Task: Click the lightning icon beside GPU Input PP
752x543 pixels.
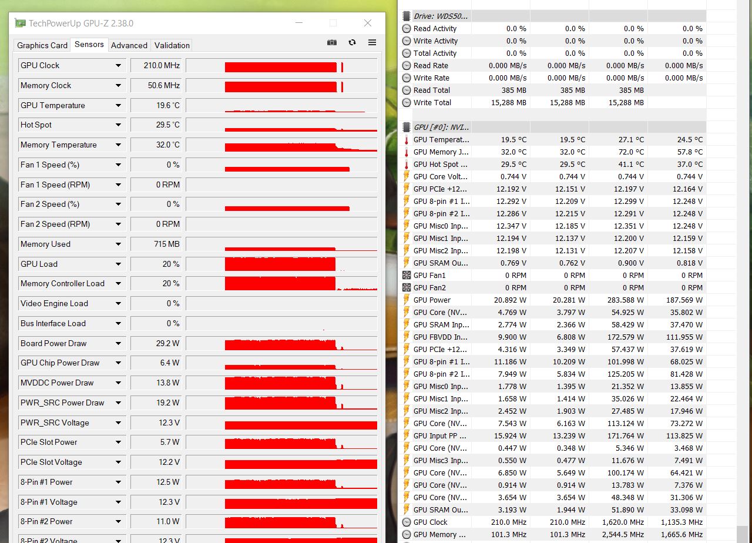Action: (x=407, y=435)
